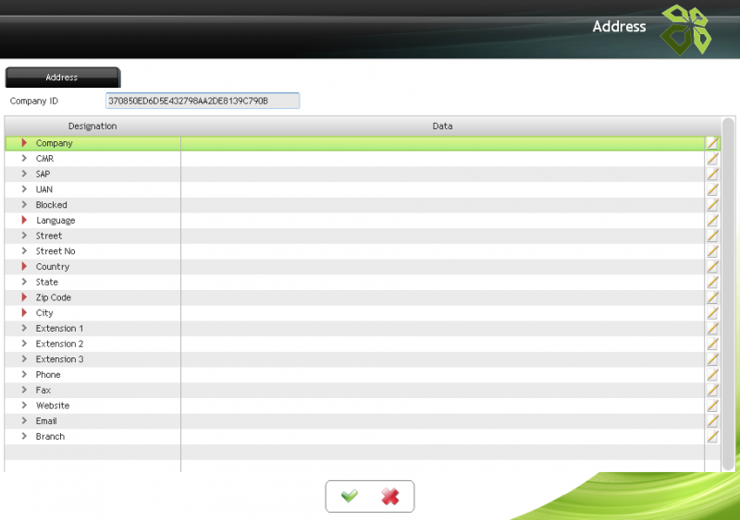This screenshot has width=740, height=520.
Task: Cancel with the red X button
Action: point(390,496)
